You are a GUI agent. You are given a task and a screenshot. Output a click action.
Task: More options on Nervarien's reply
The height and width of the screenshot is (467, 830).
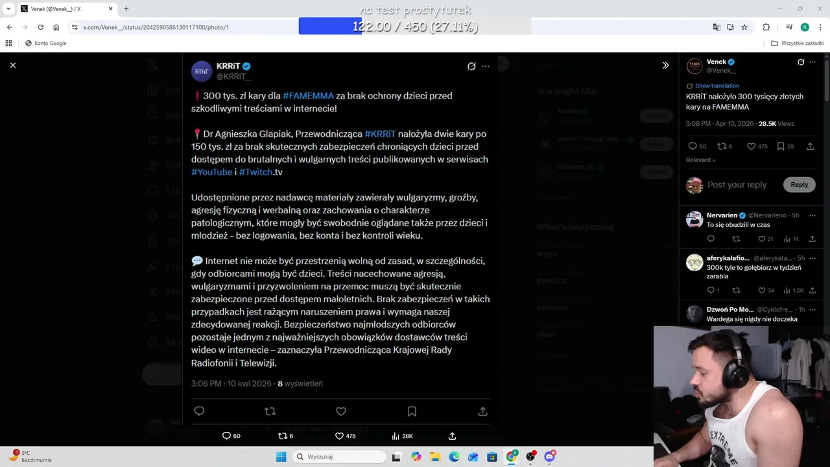pos(812,215)
